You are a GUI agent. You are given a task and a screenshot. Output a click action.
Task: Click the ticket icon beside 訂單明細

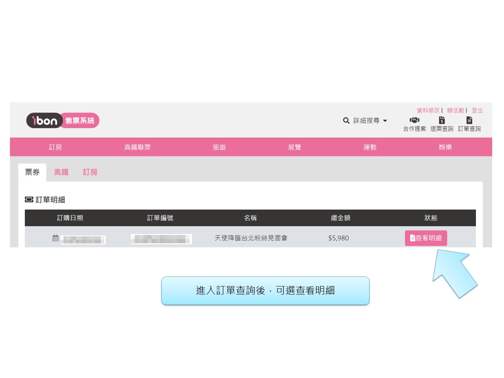click(x=29, y=200)
